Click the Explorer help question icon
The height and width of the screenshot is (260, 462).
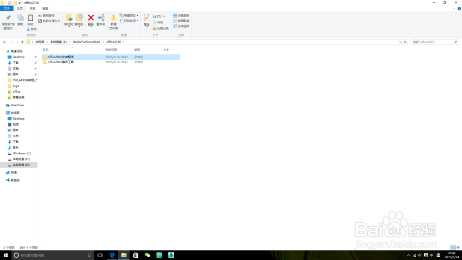459,9
